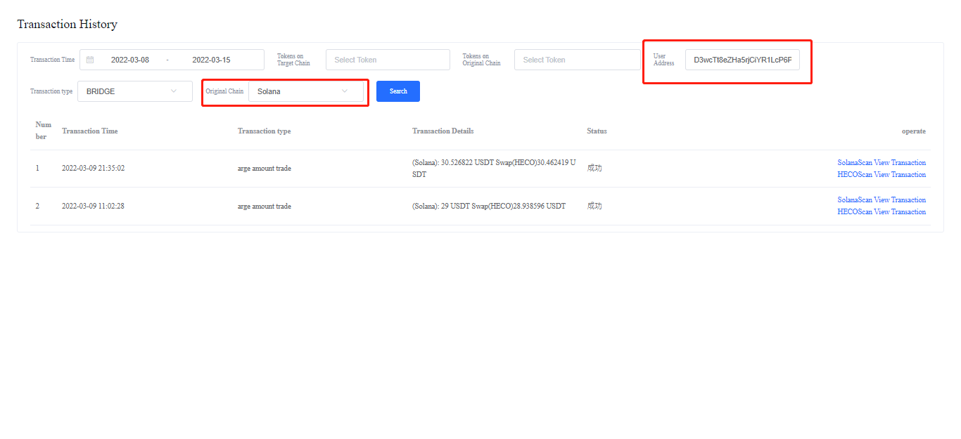The width and height of the screenshot is (961, 439).
Task: Open SolanaScan View Transaction for row 1
Action: [882, 162]
